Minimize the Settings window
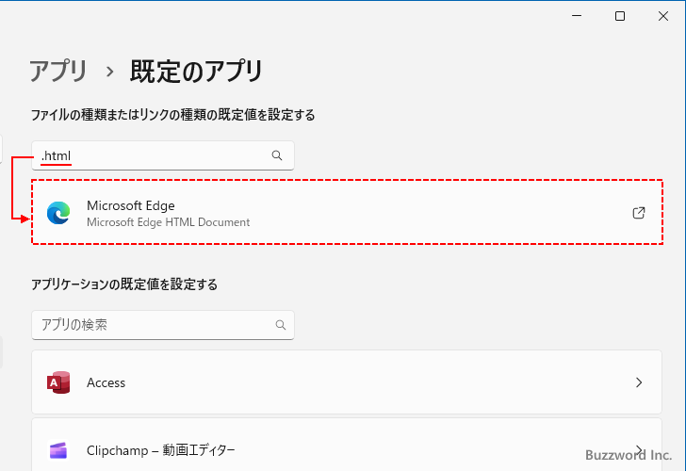 click(x=577, y=16)
